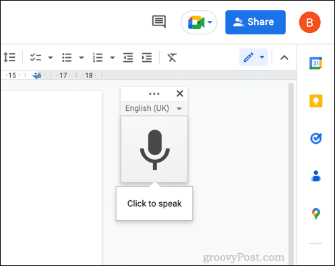
Task: Hide the menus with the up chevron
Action: pyautogui.click(x=284, y=58)
